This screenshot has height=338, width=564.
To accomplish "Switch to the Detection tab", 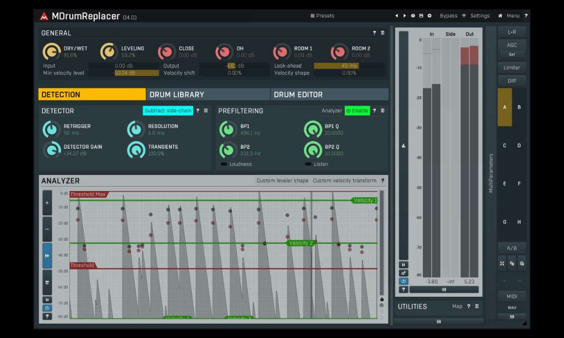I will [x=92, y=95].
